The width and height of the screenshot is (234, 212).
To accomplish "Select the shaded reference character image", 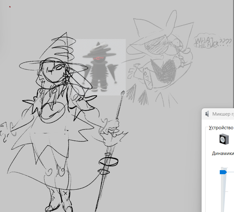I will [99, 67].
